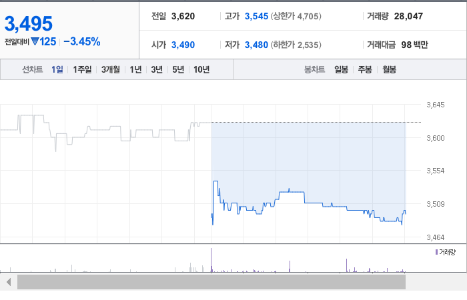Switch to the 5년 chart
Screen dimensions: 467x300
point(178,69)
